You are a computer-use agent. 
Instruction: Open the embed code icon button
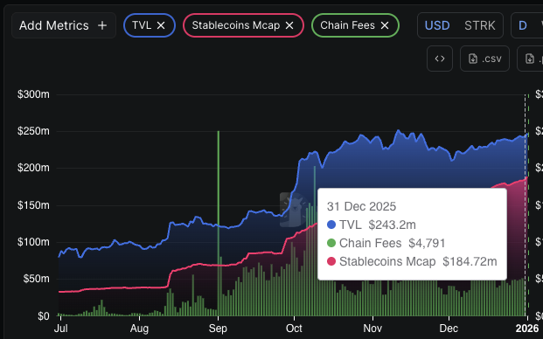(x=440, y=59)
